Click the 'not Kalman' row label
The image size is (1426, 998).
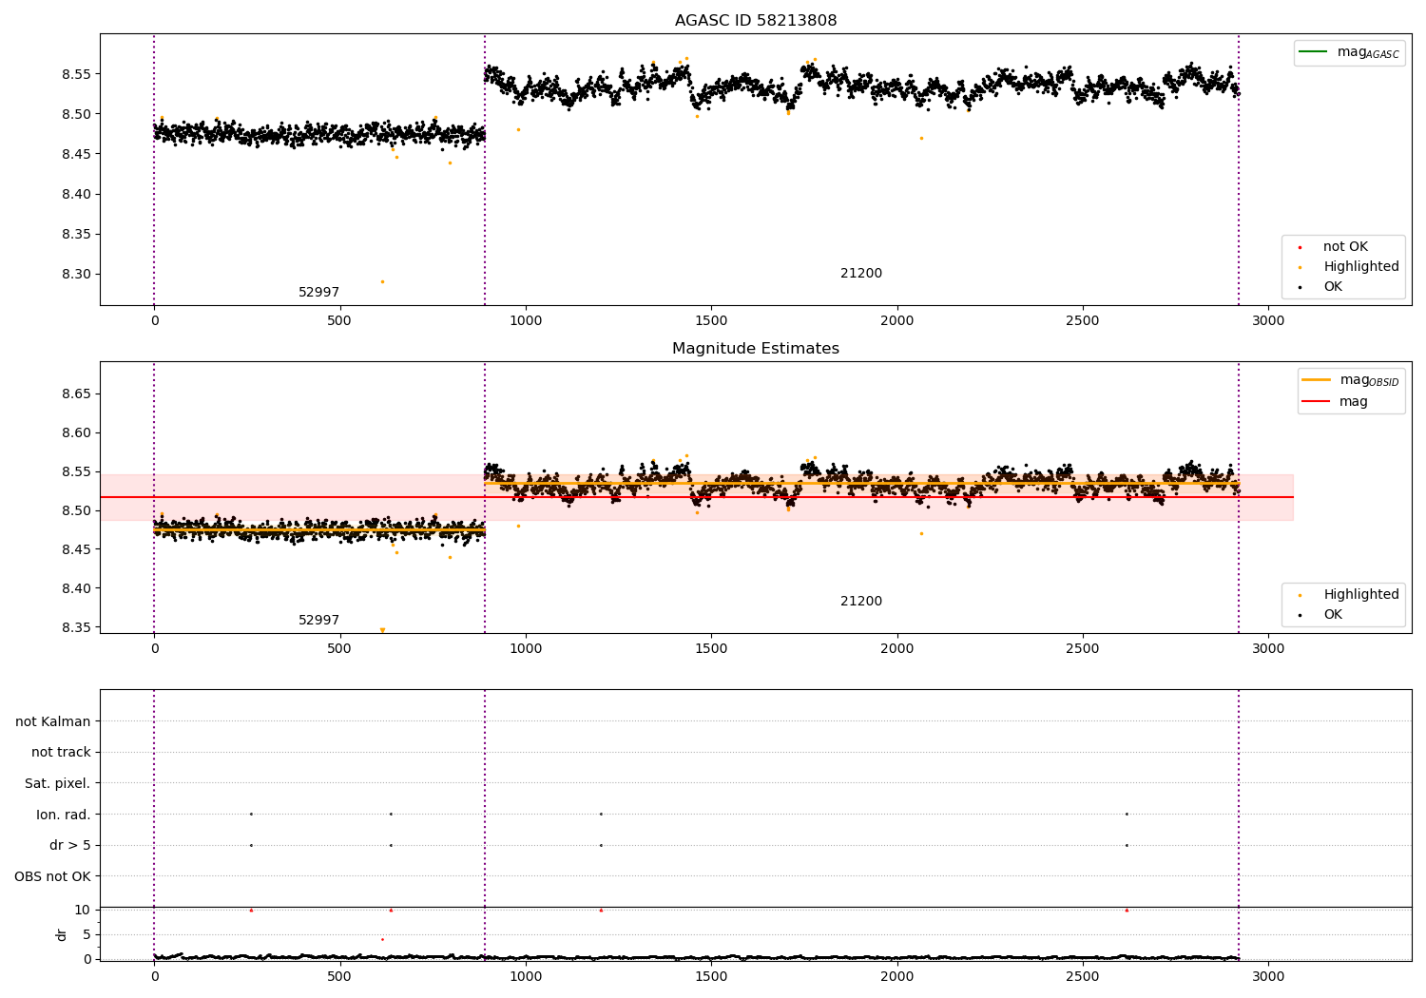click(x=53, y=721)
